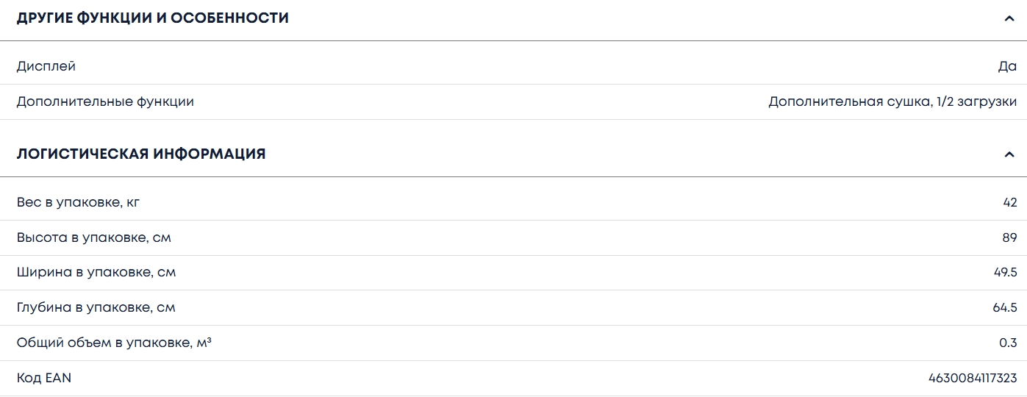Viewport: 1027px width, 397px height.
Task: Click the «Логистическая информация» section heading
Action: [x=141, y=154]
